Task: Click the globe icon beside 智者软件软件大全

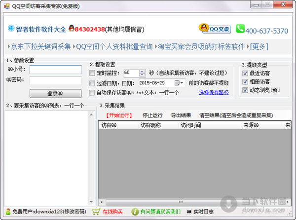Action: click(11, 29)
